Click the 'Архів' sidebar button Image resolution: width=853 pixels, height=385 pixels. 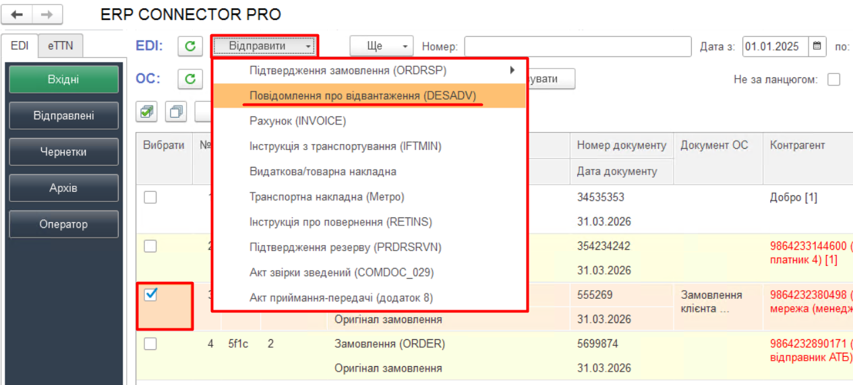(64, 188)
